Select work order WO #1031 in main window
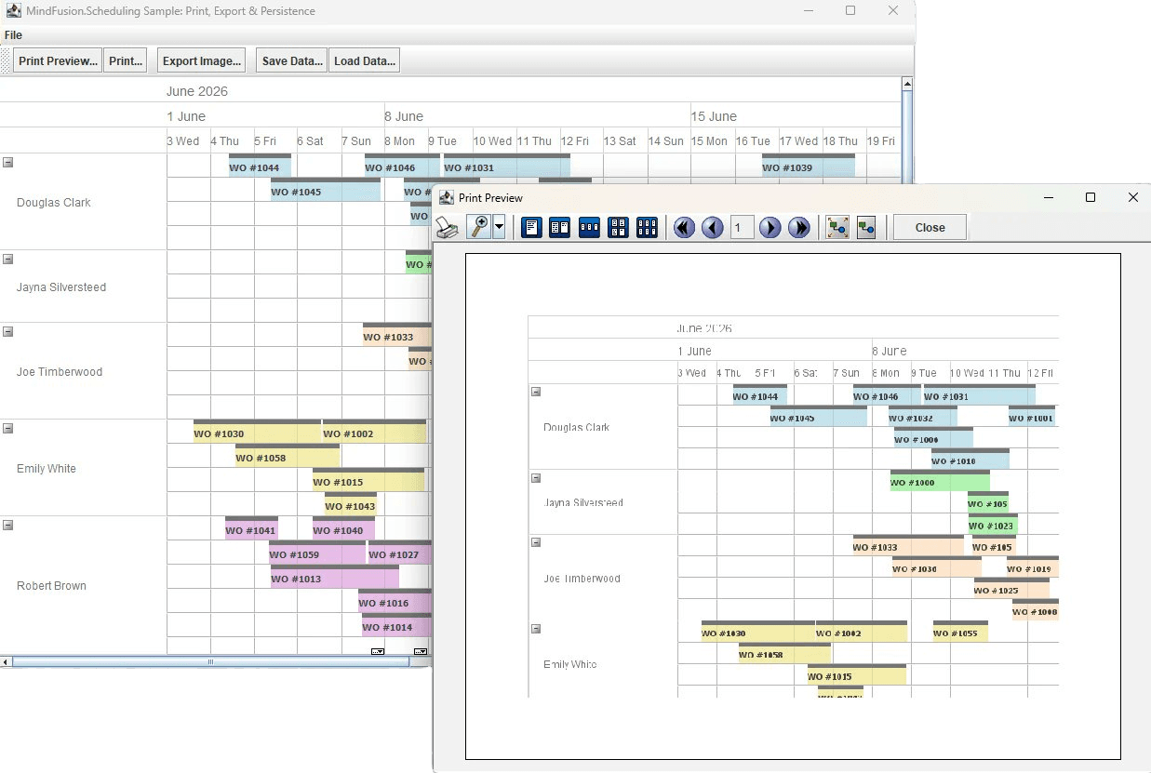Image resolution: width=1151 pixels, height=773 pixels. pyautogui.click(x=507, y=167)
